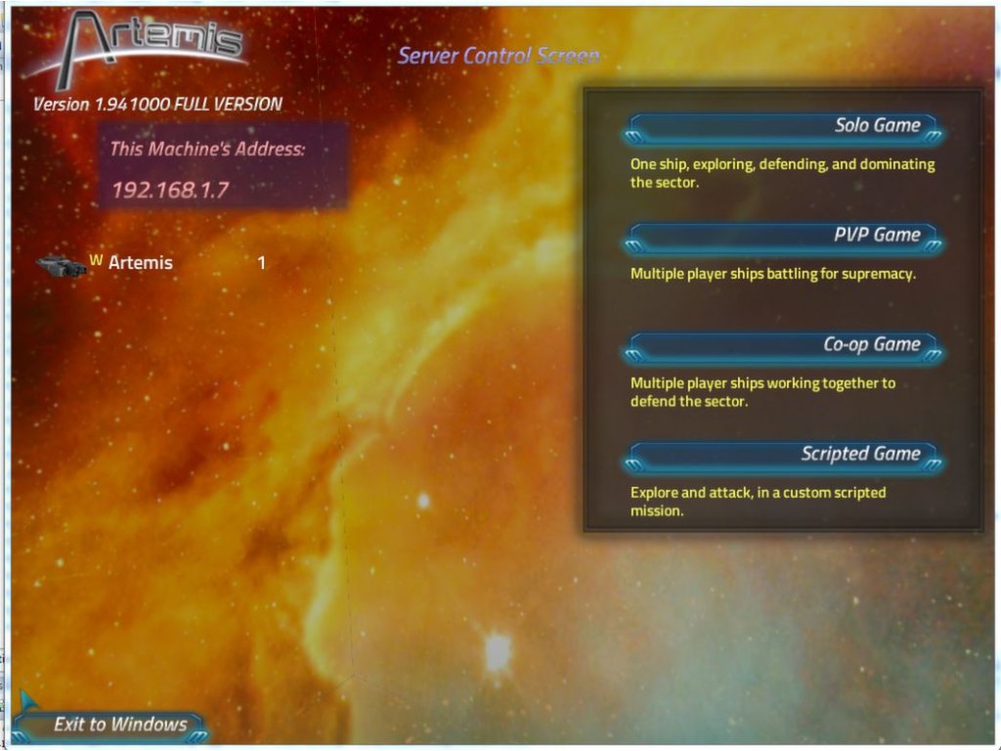Image resolution: width=1001 pixels, height=751 pixels.
Task: Select the gray spaceship icon beside Artemis
Action: (x=61, y=265)
